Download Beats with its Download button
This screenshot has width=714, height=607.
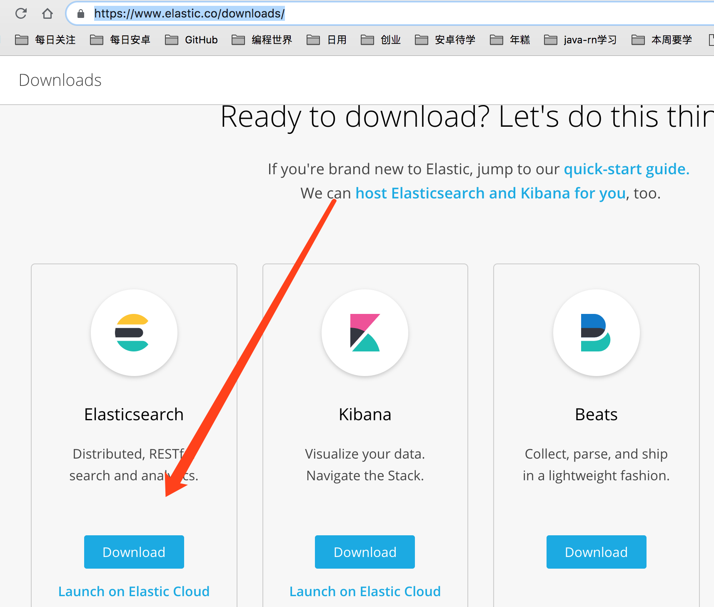(x=597, y=552)
